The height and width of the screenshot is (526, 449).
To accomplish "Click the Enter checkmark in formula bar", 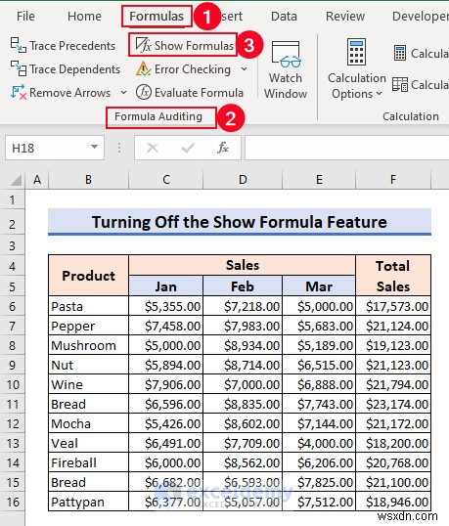I will 188,148.
